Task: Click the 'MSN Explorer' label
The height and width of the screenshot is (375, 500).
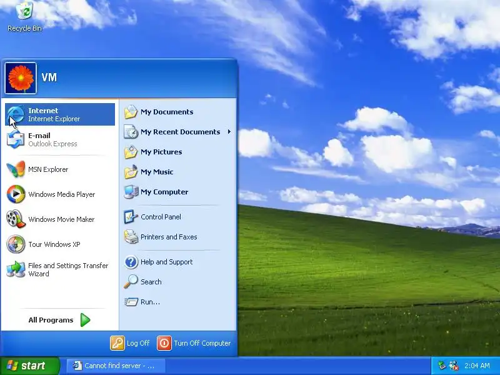Action: (48, 169)
